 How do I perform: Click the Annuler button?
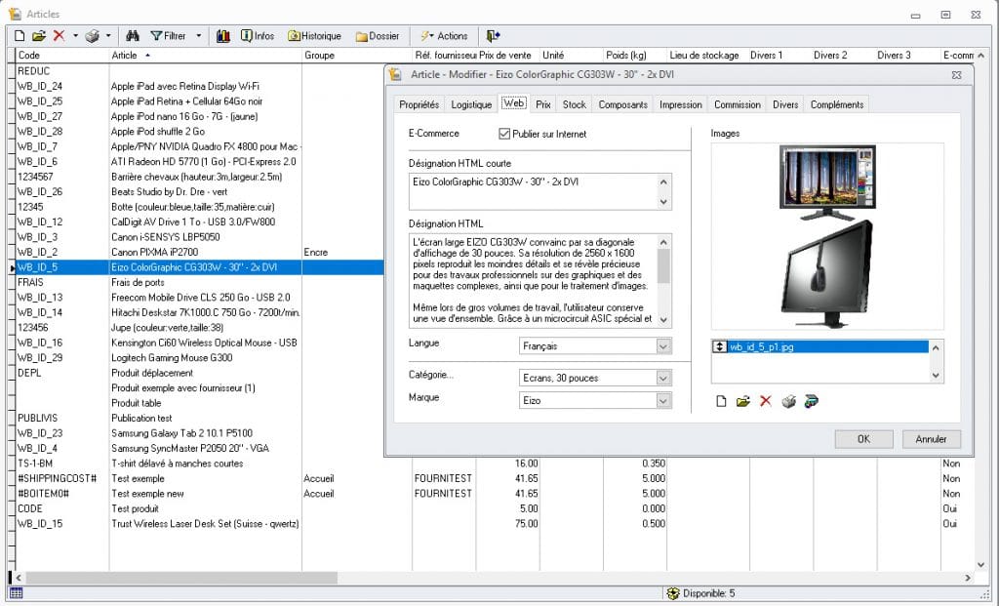click(931, 439)
